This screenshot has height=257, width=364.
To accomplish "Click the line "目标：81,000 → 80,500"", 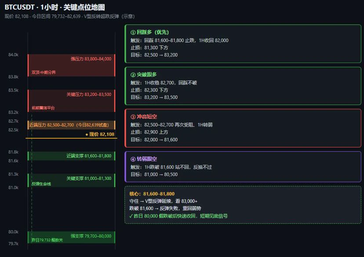I will click(154, 174).
